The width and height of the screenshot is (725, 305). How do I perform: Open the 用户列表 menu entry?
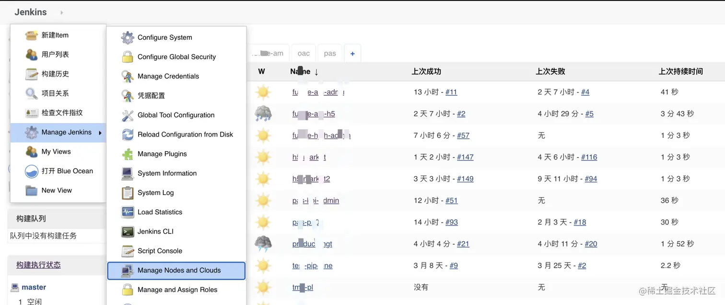[x=58, y=55]
